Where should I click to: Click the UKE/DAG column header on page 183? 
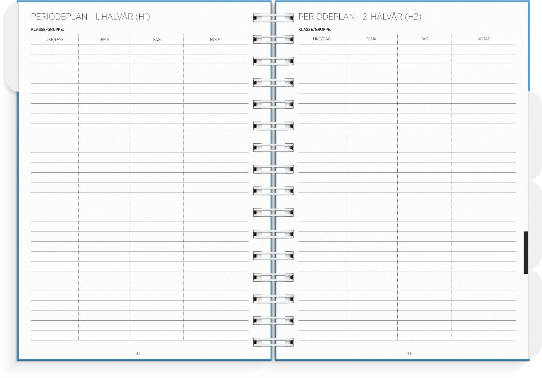pyautogui.click(x=322, y=39)
